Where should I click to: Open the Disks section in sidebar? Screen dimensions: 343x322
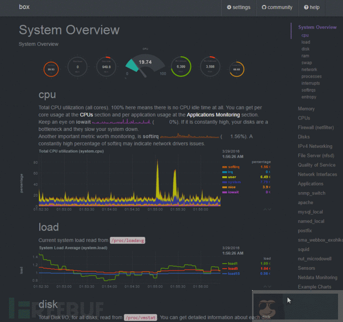pos(304,137)
